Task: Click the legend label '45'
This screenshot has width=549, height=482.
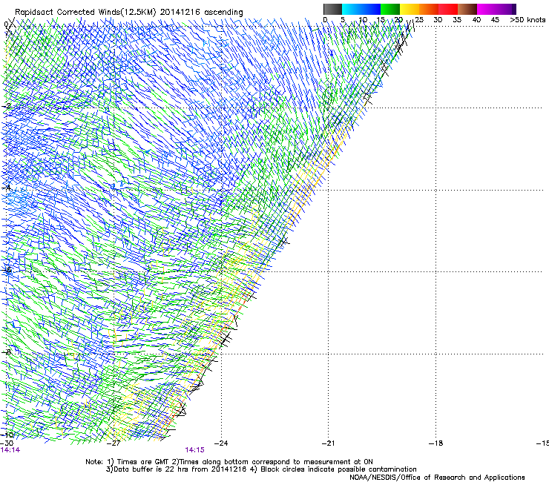Action: click(x=495, y=20)
